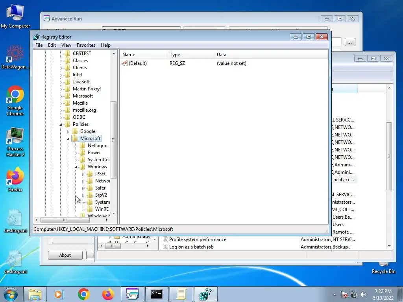Image resolution: width=403 pixels, height=302 pixels.
Task: Switch to Chrome in the taskbar
Action: click(x=84, y=294)
